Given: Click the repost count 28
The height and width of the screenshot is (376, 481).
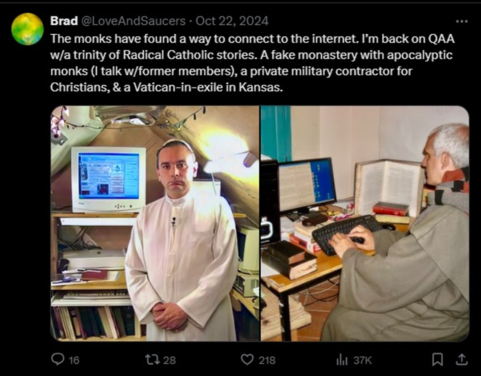Looking at the screenshot, I should [170, 360].
